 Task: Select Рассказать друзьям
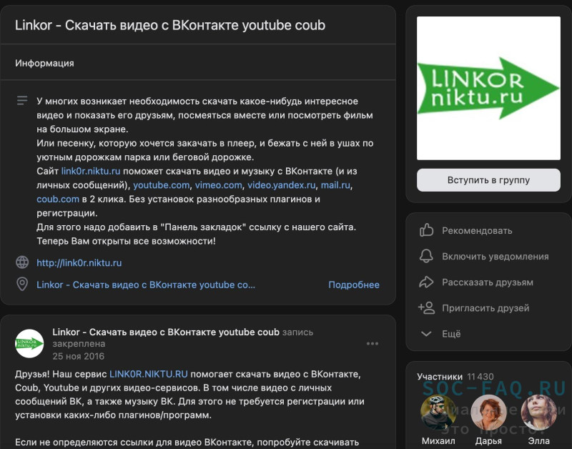(x=488, y=282)
